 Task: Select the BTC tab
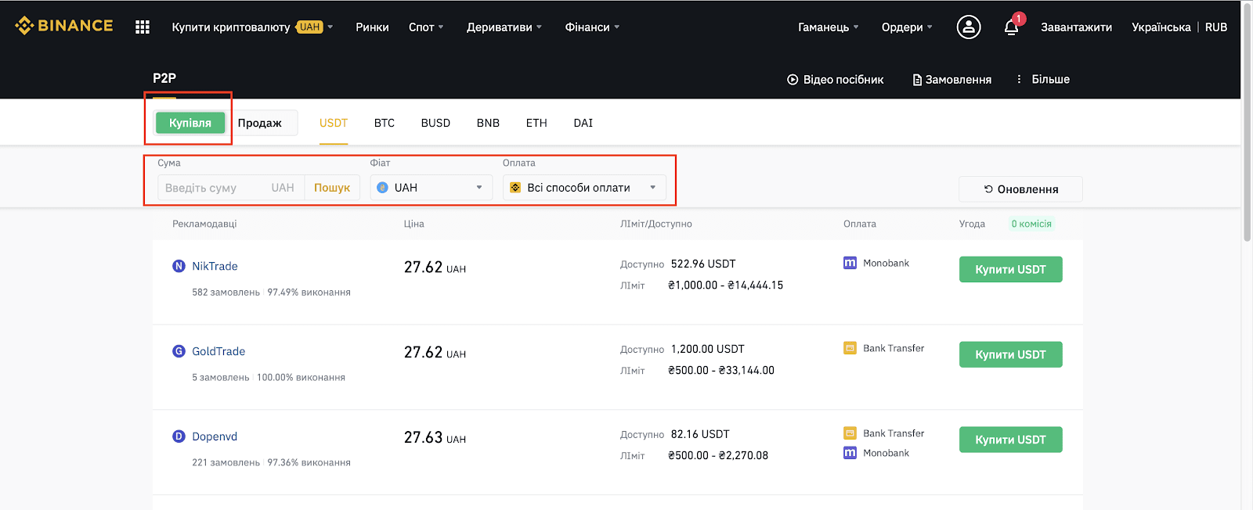tap(385, 123)
